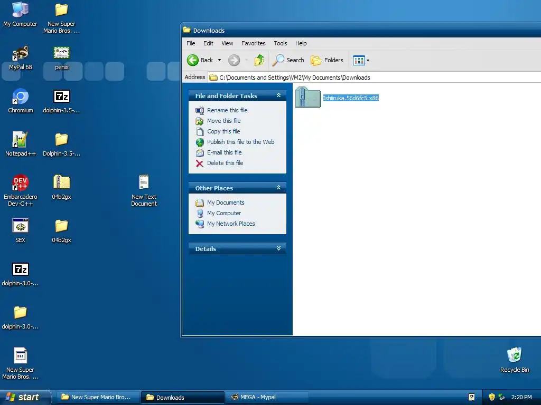This screenshot has width=541, height=405.
Task: Select the Ishiiruka zip file icon
Action: [308, 97]
